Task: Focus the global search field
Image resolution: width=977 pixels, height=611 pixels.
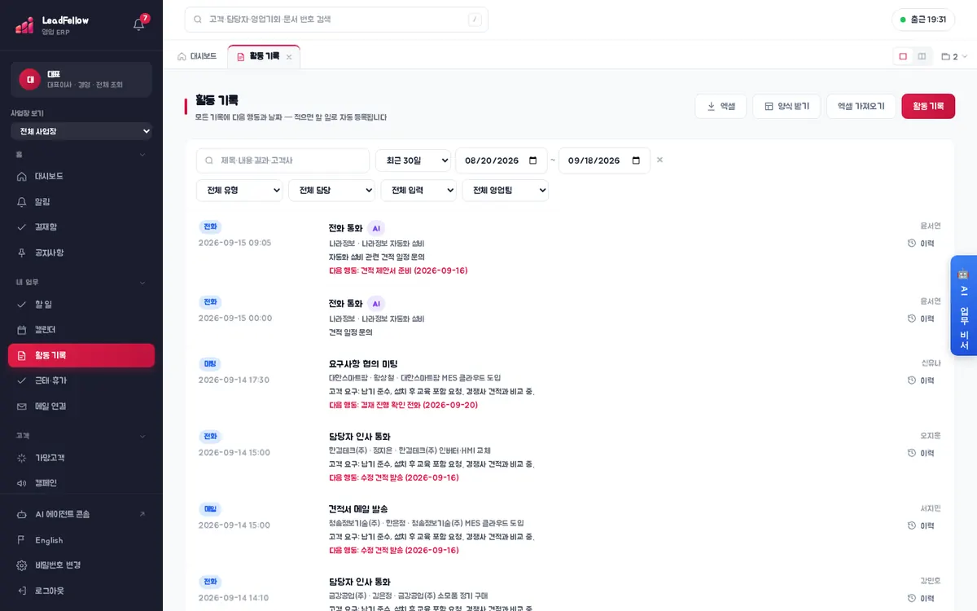Action: pos(336,20)
